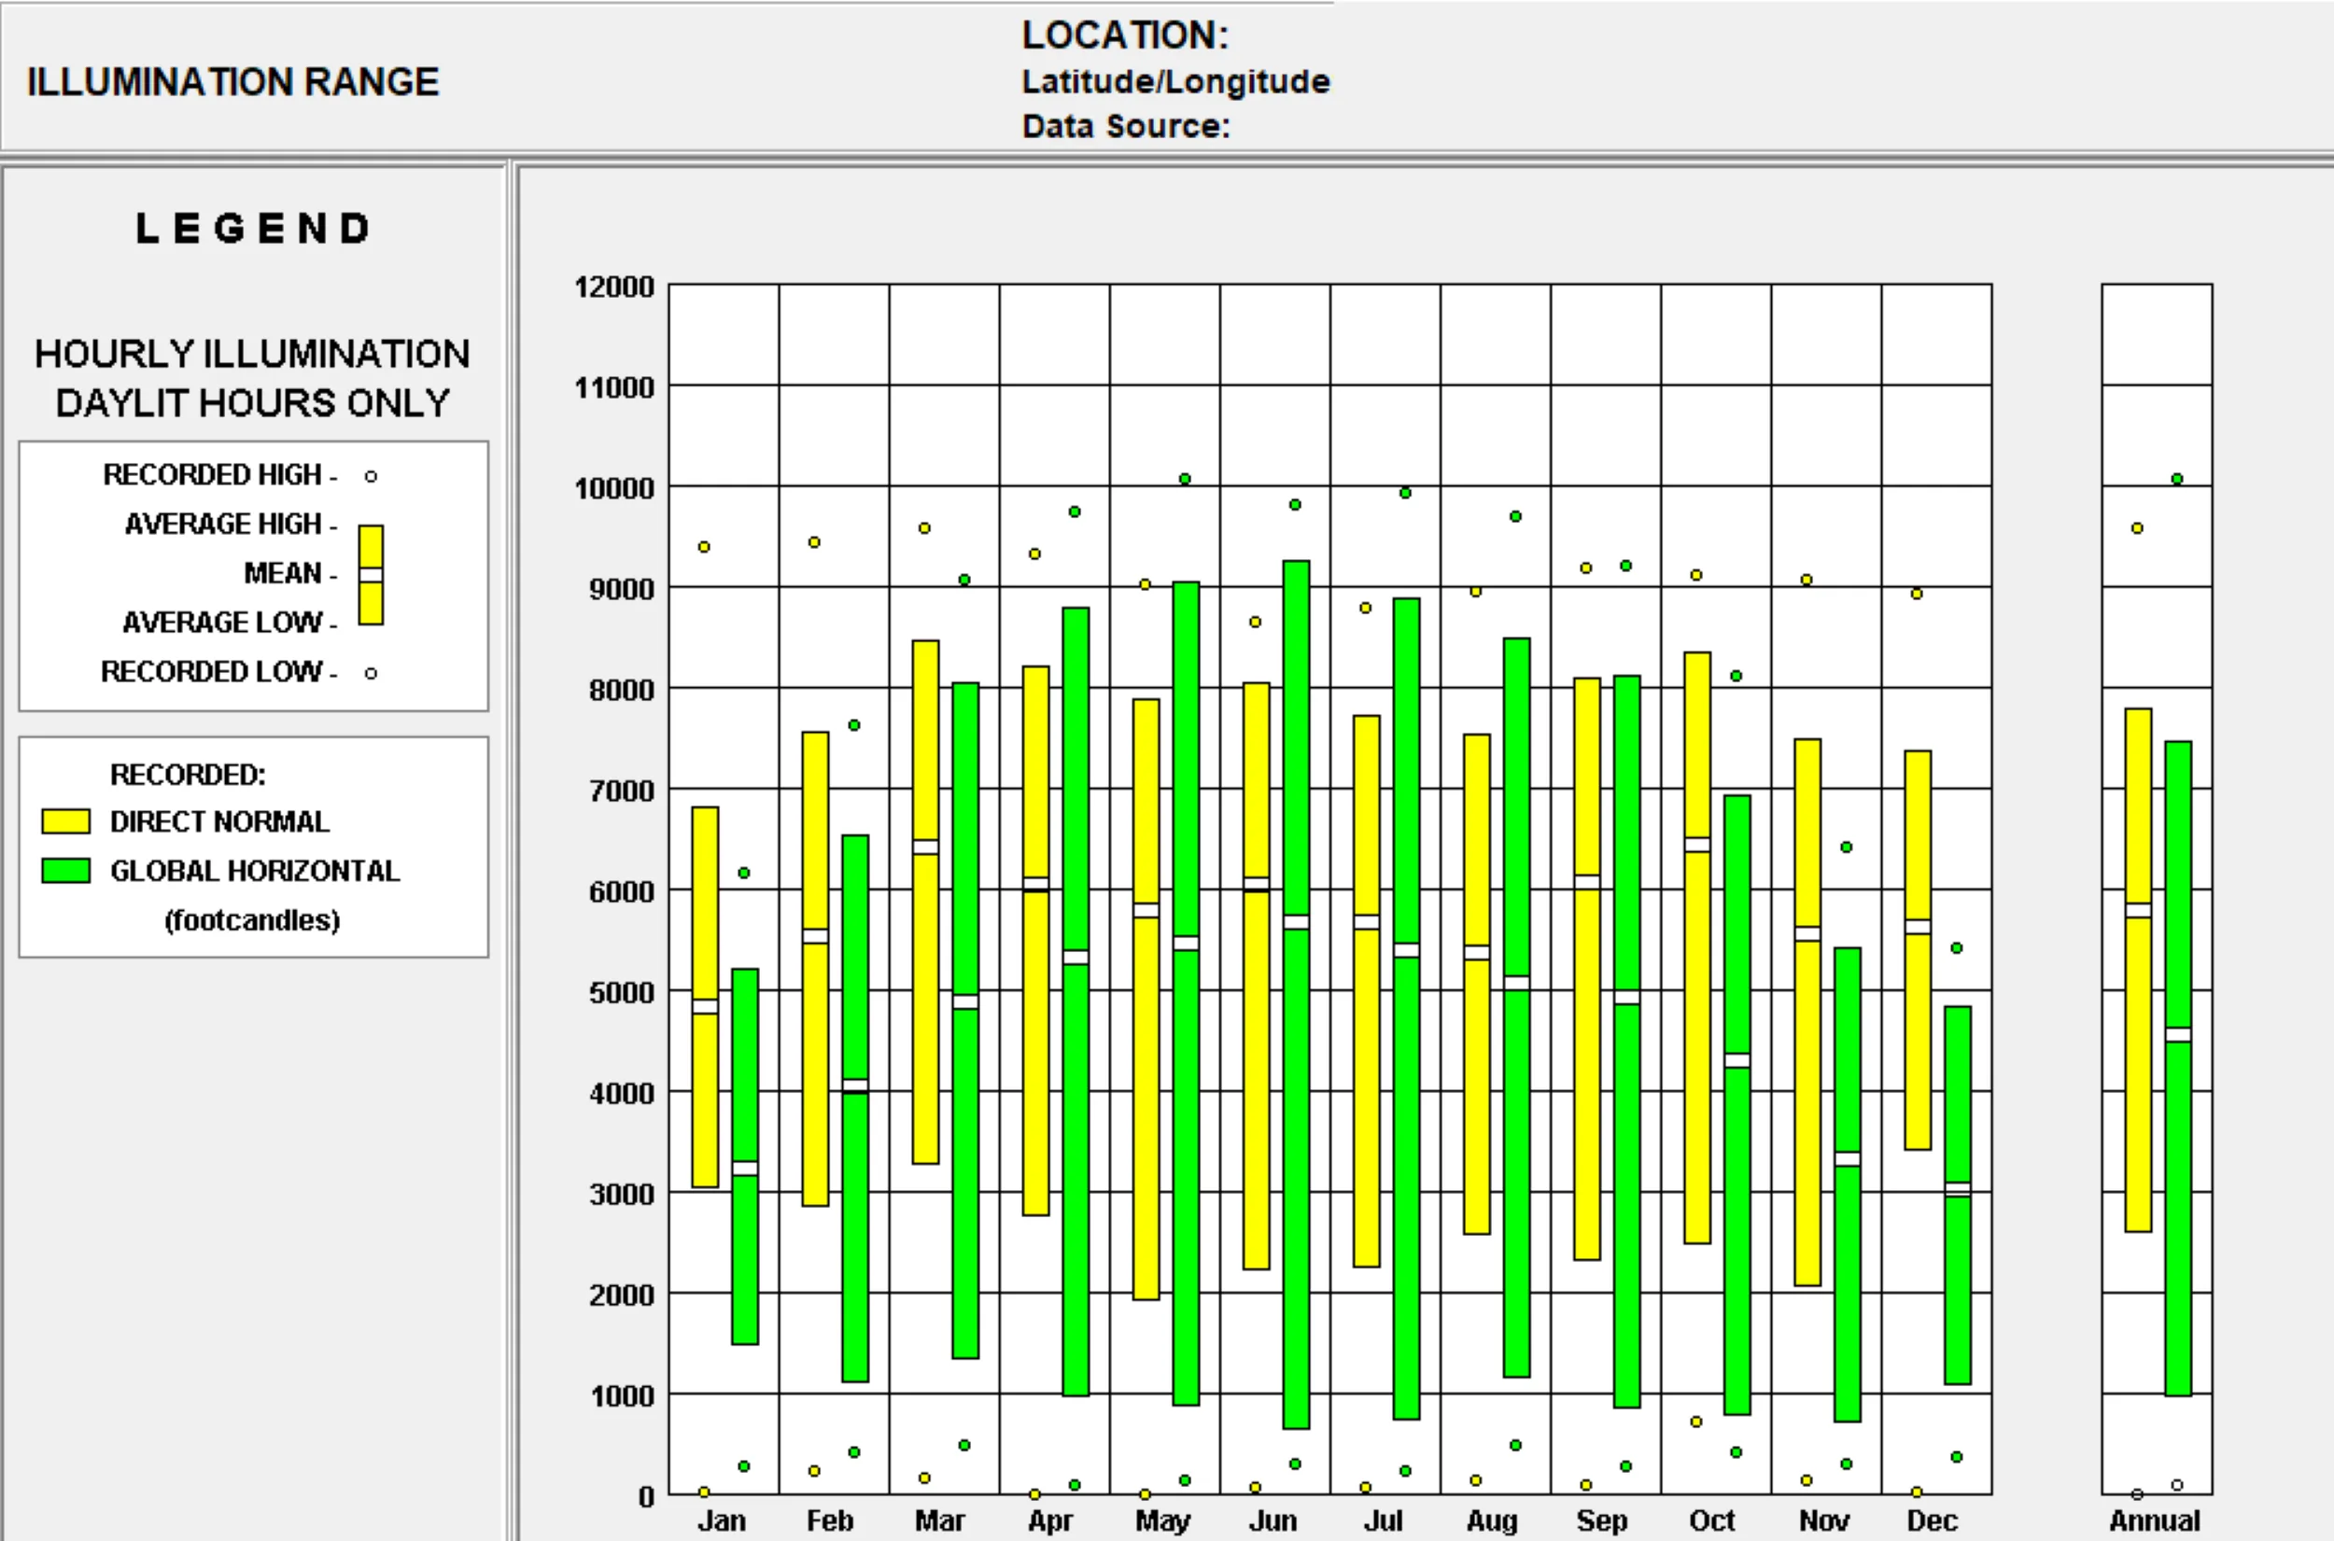The width and height of the screenshot is (2334, 1541).
Task: Click the yellow legend bar with mean marker
Action: point(371,575)
